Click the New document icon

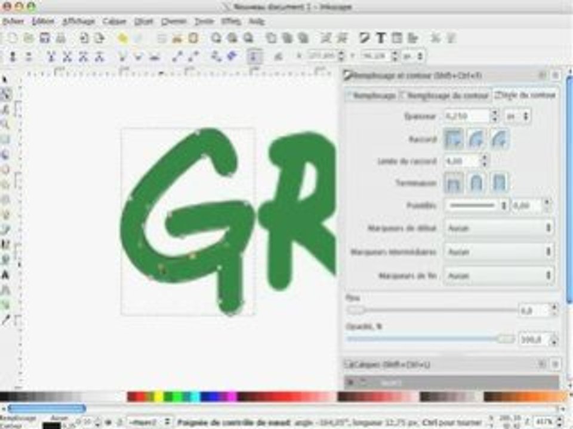click(13, 38)
